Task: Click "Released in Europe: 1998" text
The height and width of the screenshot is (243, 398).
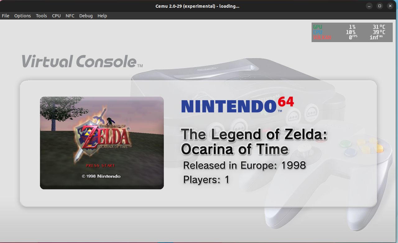Action: tap(245, 165)
